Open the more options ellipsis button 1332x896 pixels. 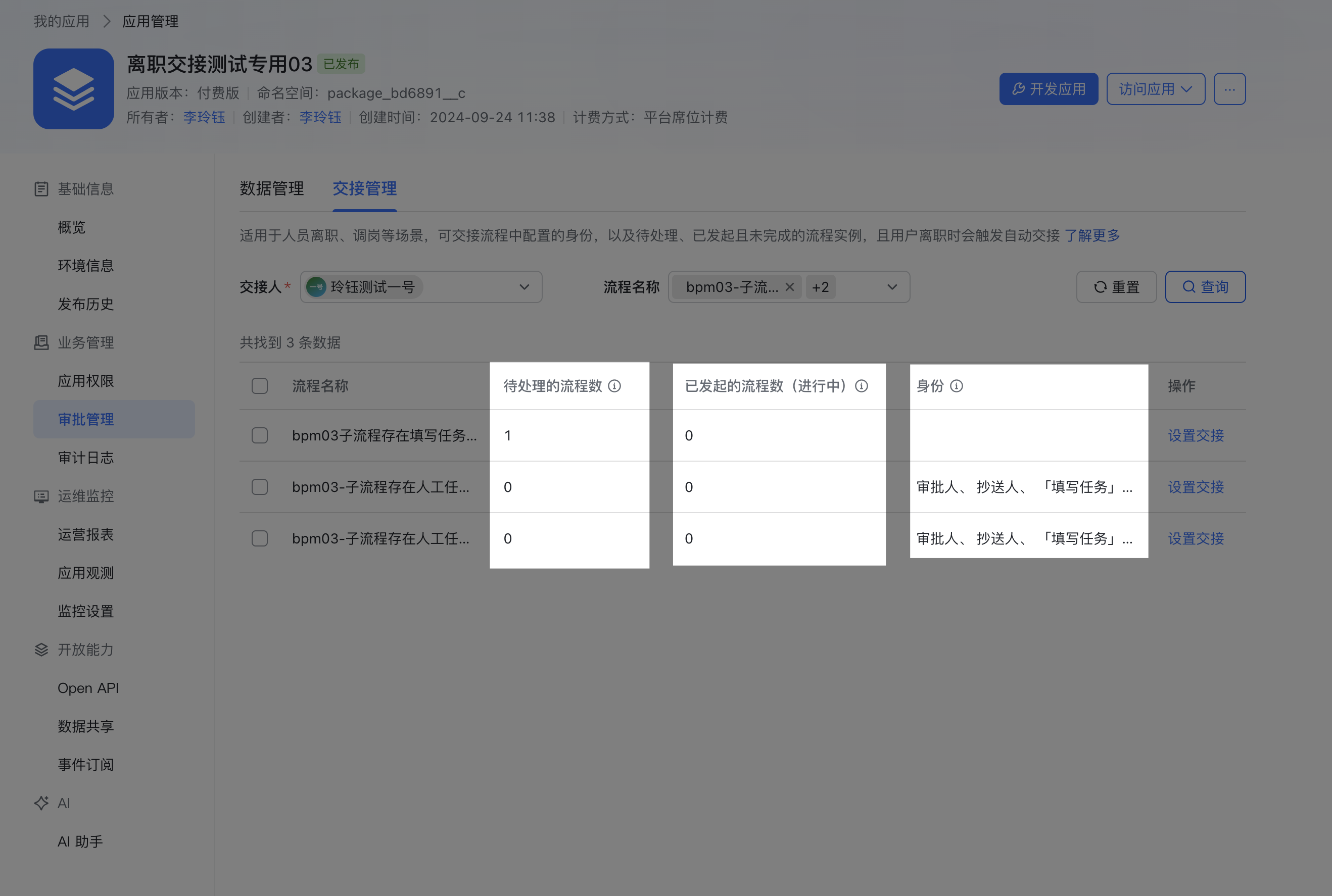pos(1229,89)
